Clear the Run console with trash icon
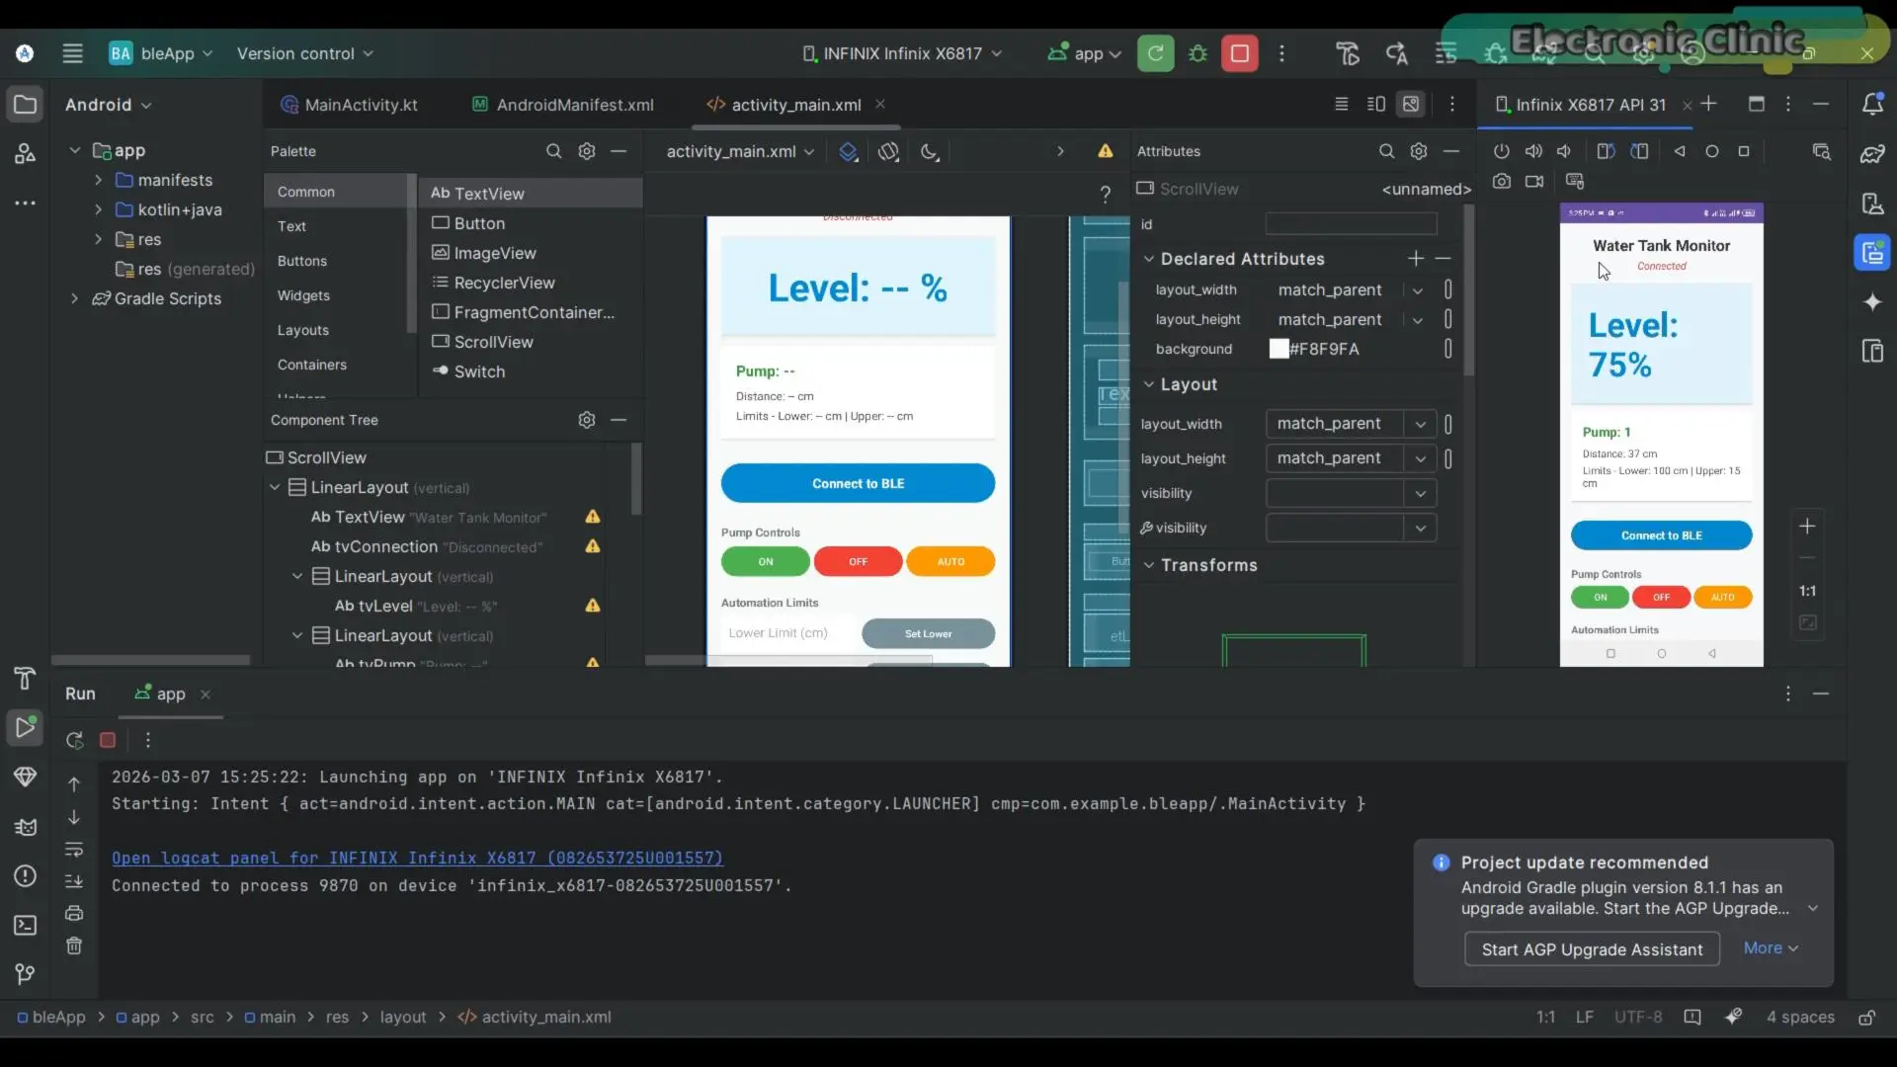 point(74,945)
